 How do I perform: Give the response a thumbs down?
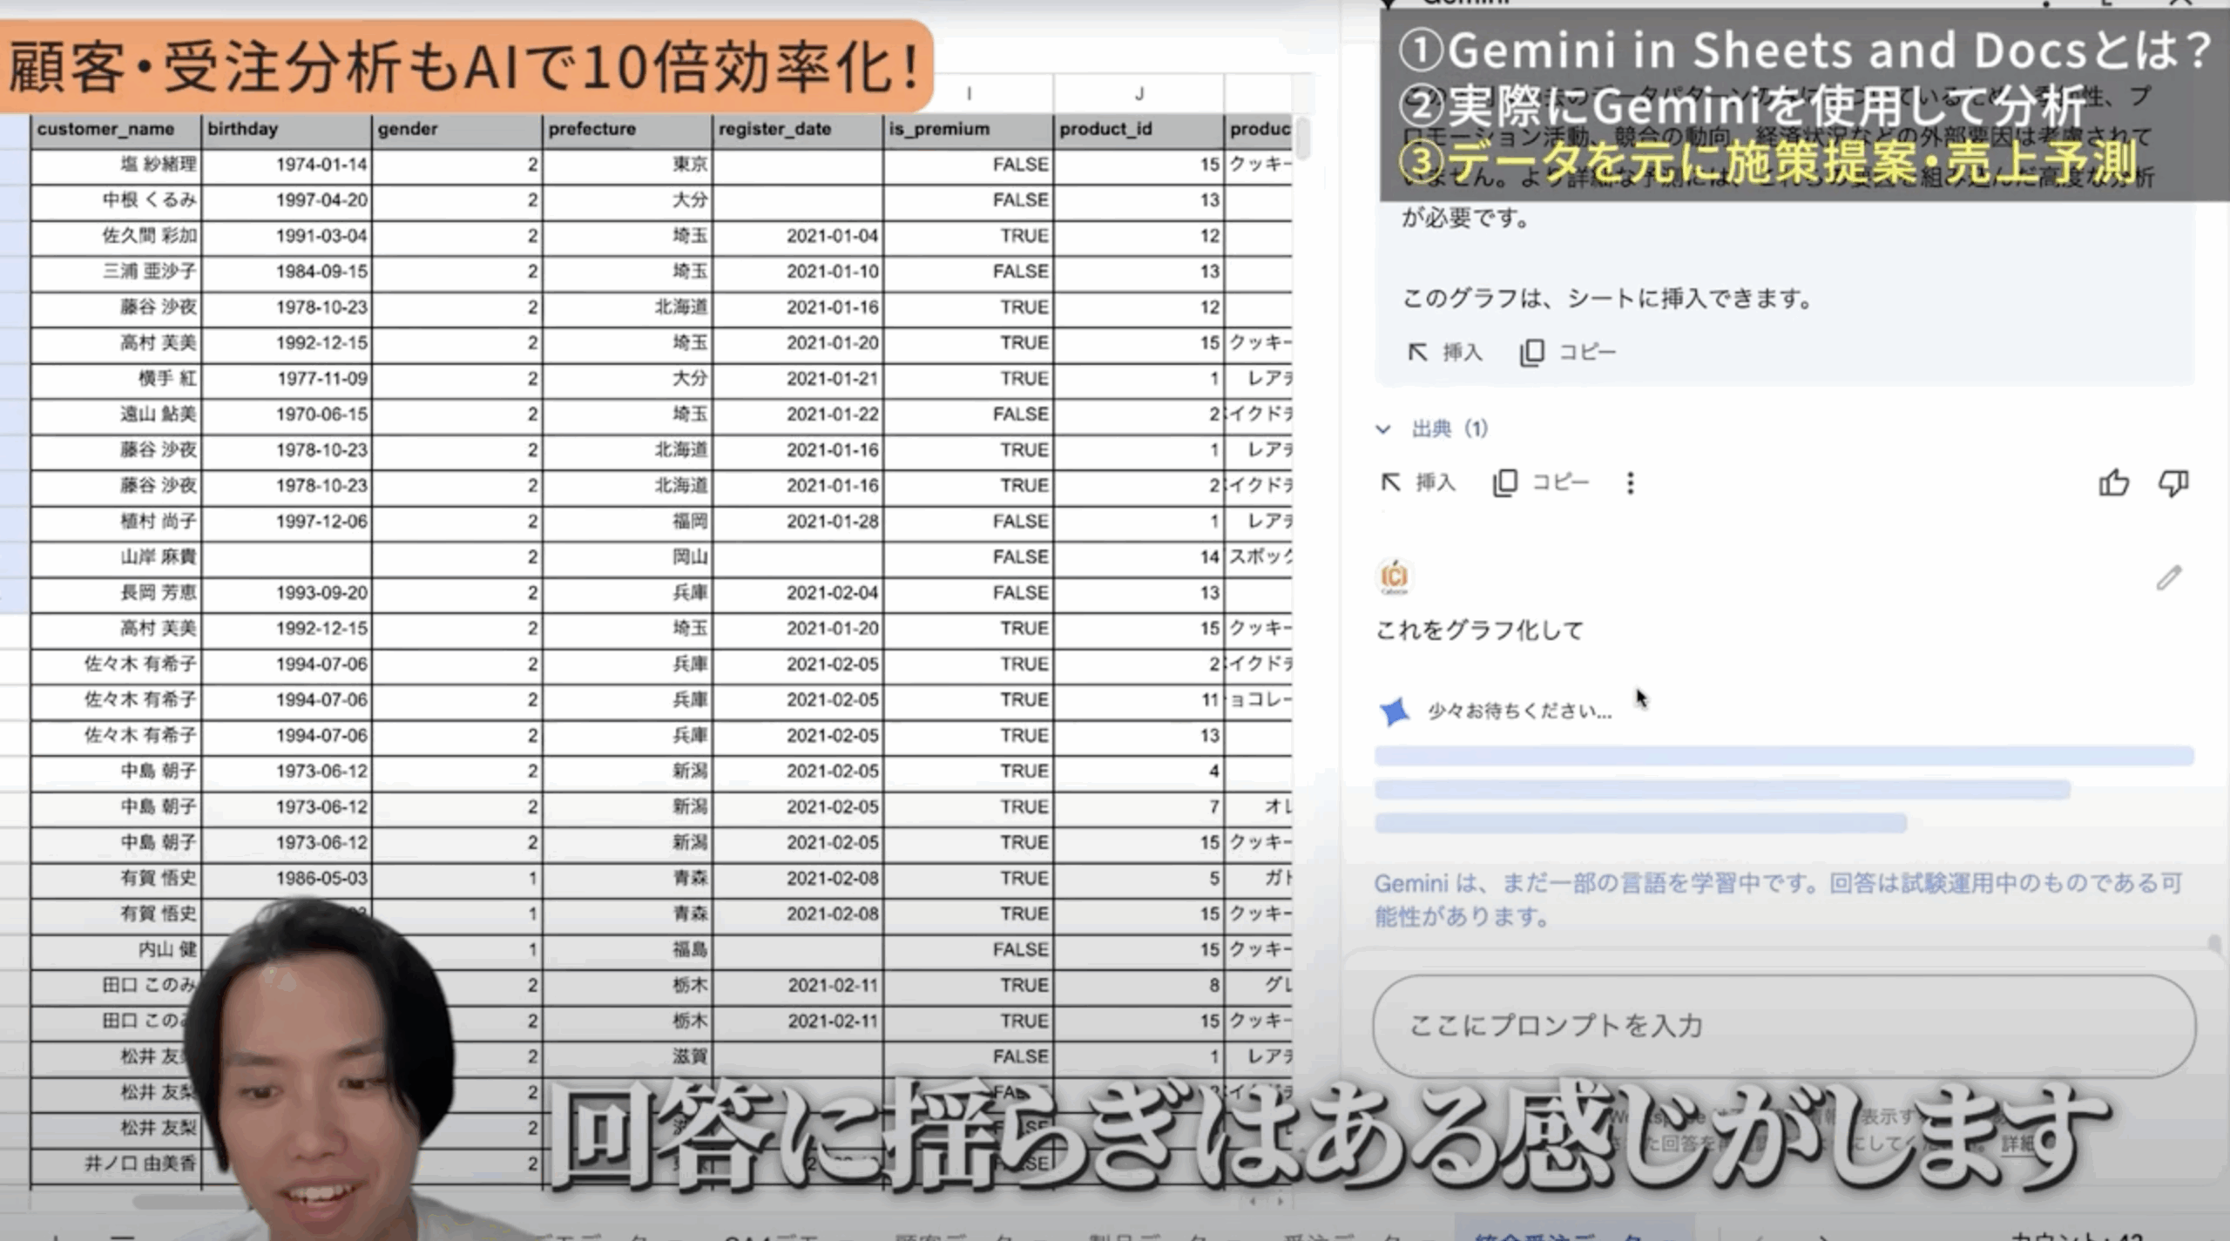[2173, 482]
